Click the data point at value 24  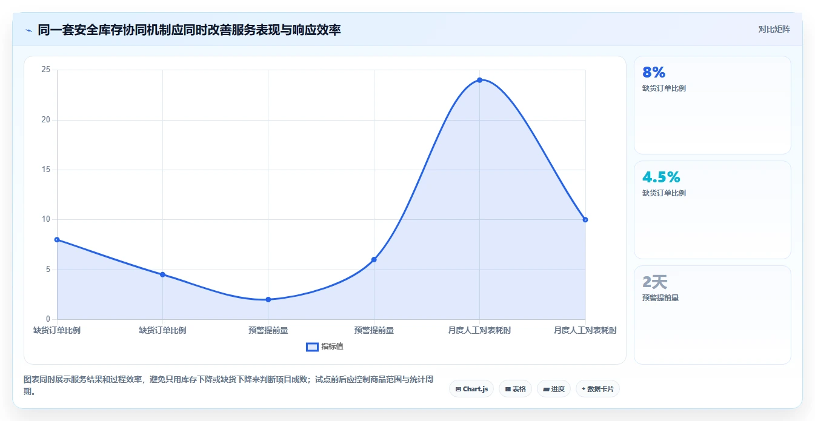coord(479,80)
